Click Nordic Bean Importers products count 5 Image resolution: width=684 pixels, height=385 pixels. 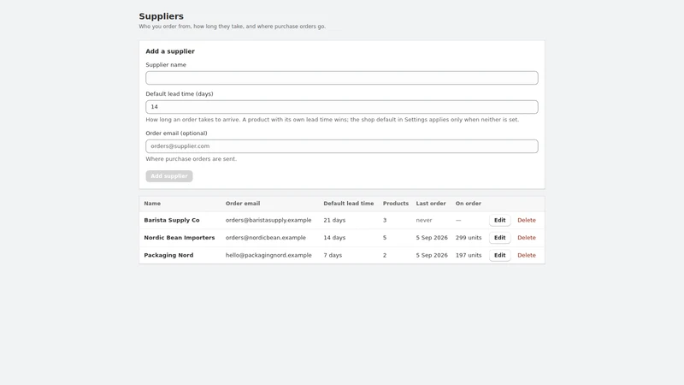pyautogui.click(x=385, y=238)
